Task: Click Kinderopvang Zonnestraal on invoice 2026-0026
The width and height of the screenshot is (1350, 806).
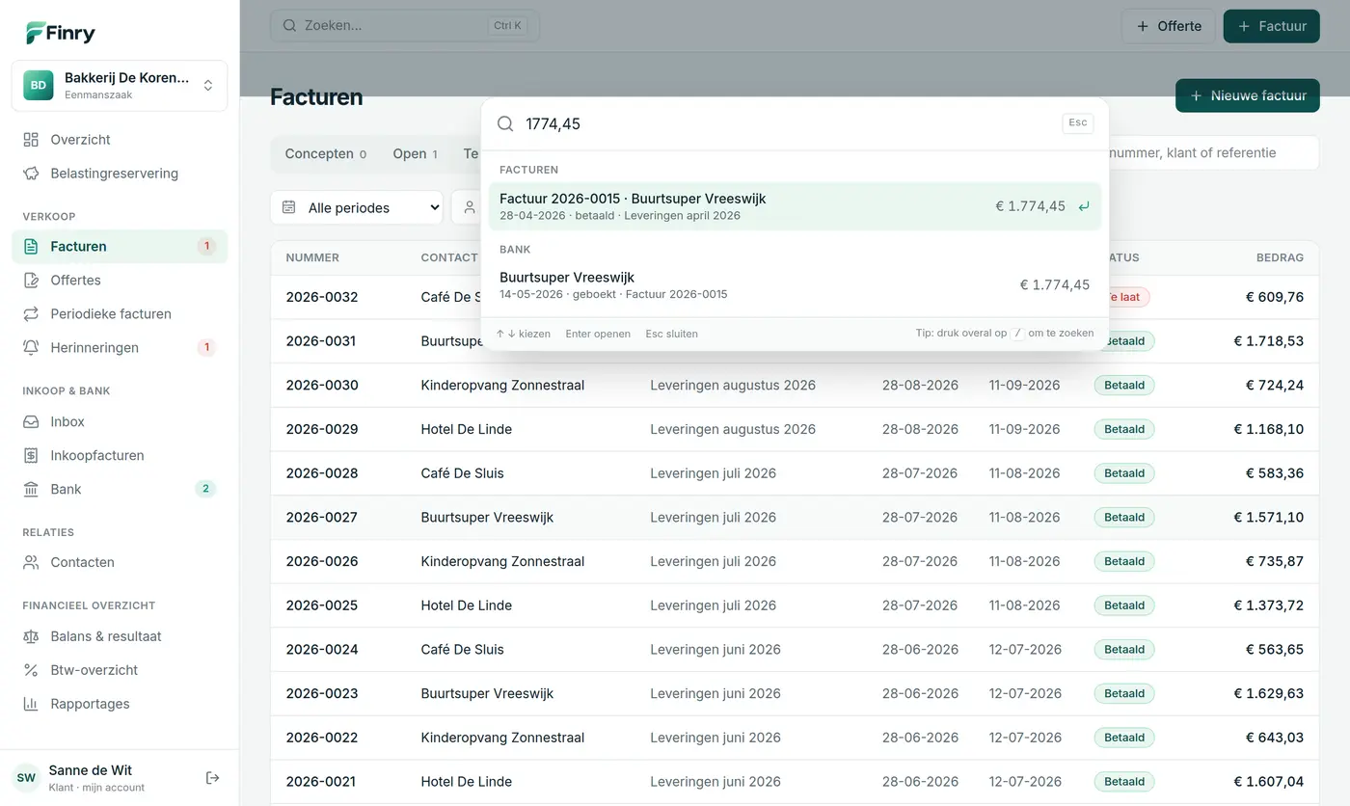Action: [x=502, y=562]
